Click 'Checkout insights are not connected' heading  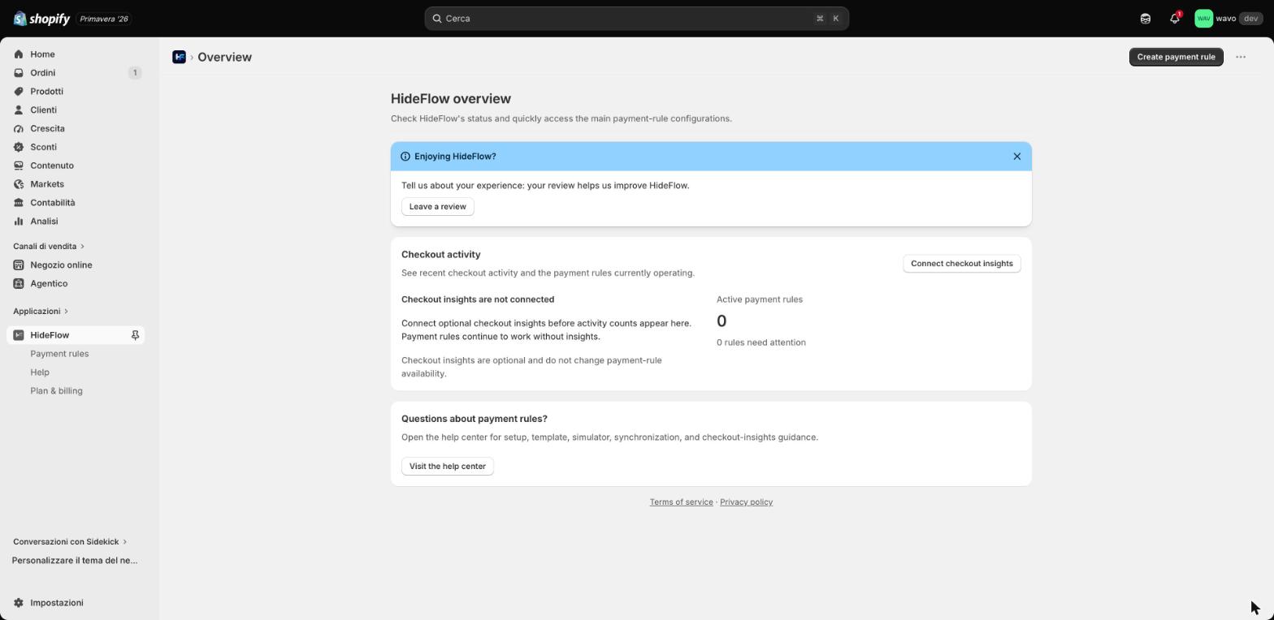pyautogui.click(x=478, y=299)
